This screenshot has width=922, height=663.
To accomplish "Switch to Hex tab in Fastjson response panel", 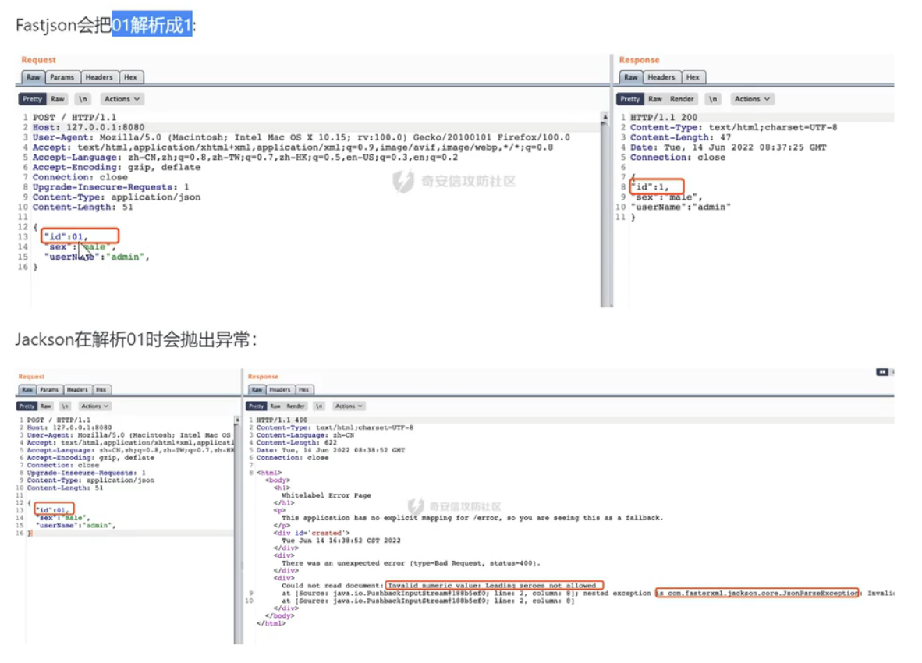I will 693,77.
